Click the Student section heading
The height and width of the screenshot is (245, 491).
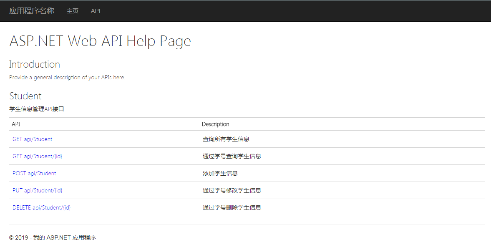[25, 96]
